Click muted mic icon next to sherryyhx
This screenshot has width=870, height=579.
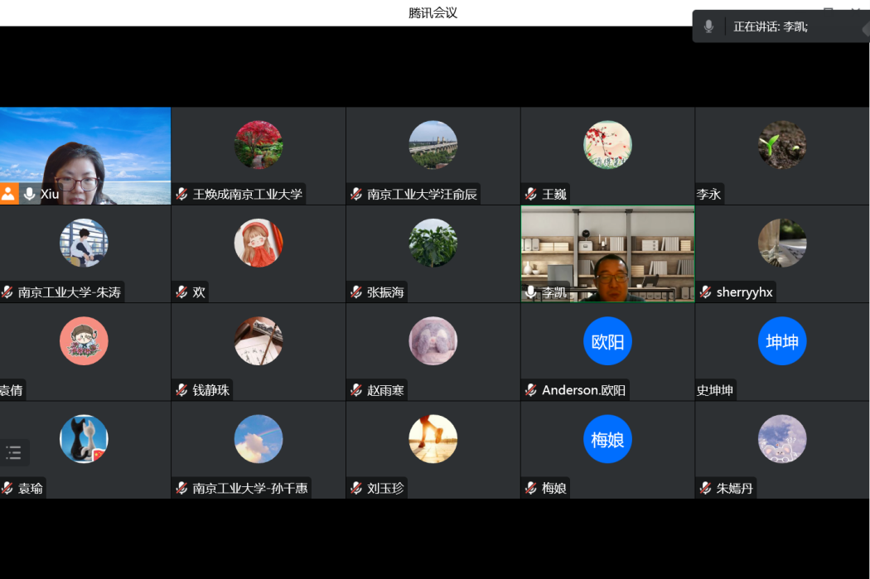705,292
